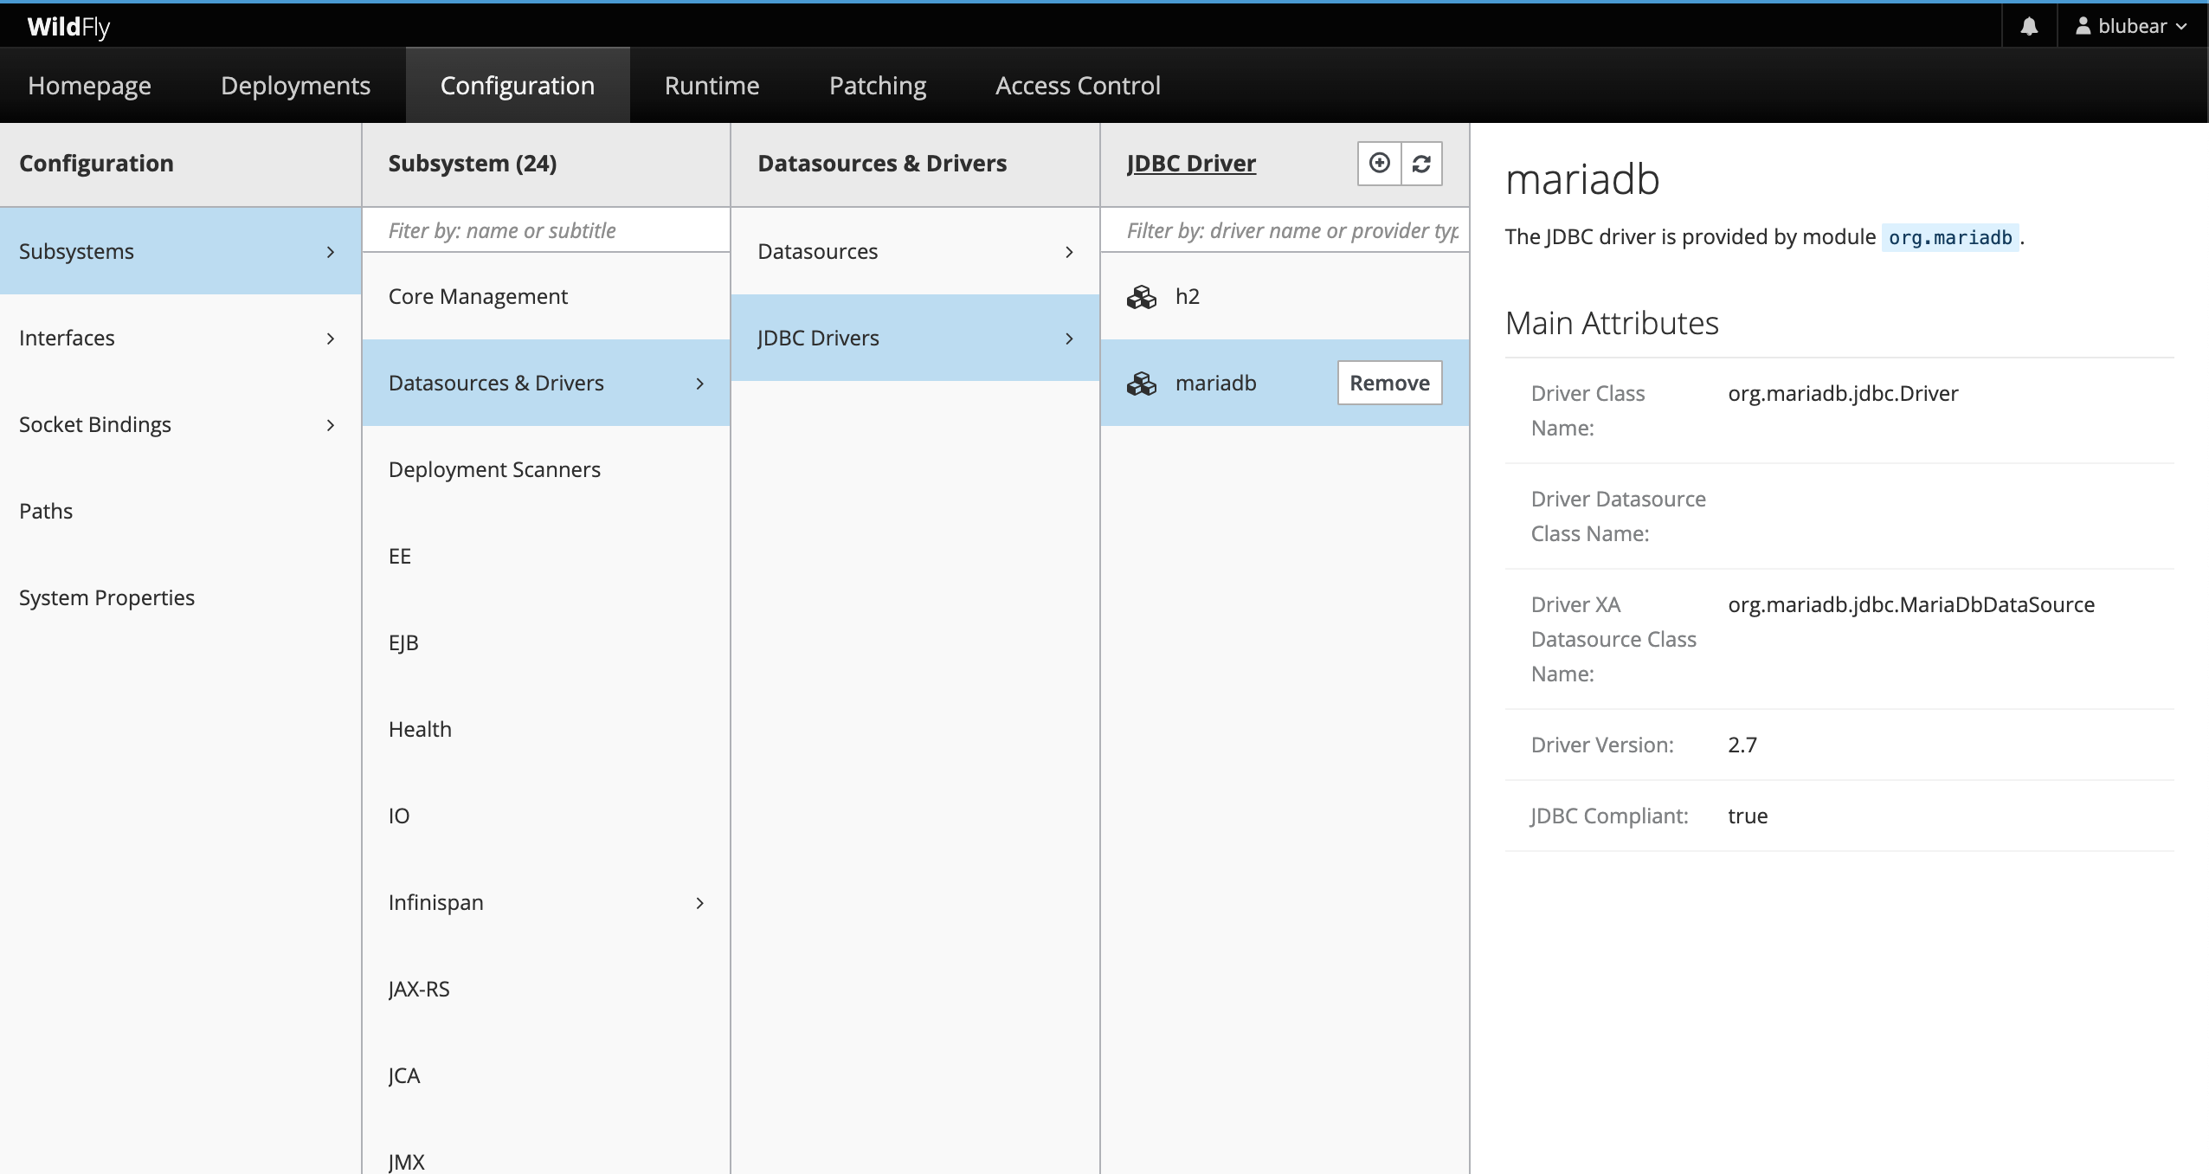Select the Deployment Scanners subsystem
2209x1174 pixels.
point(494,469)
